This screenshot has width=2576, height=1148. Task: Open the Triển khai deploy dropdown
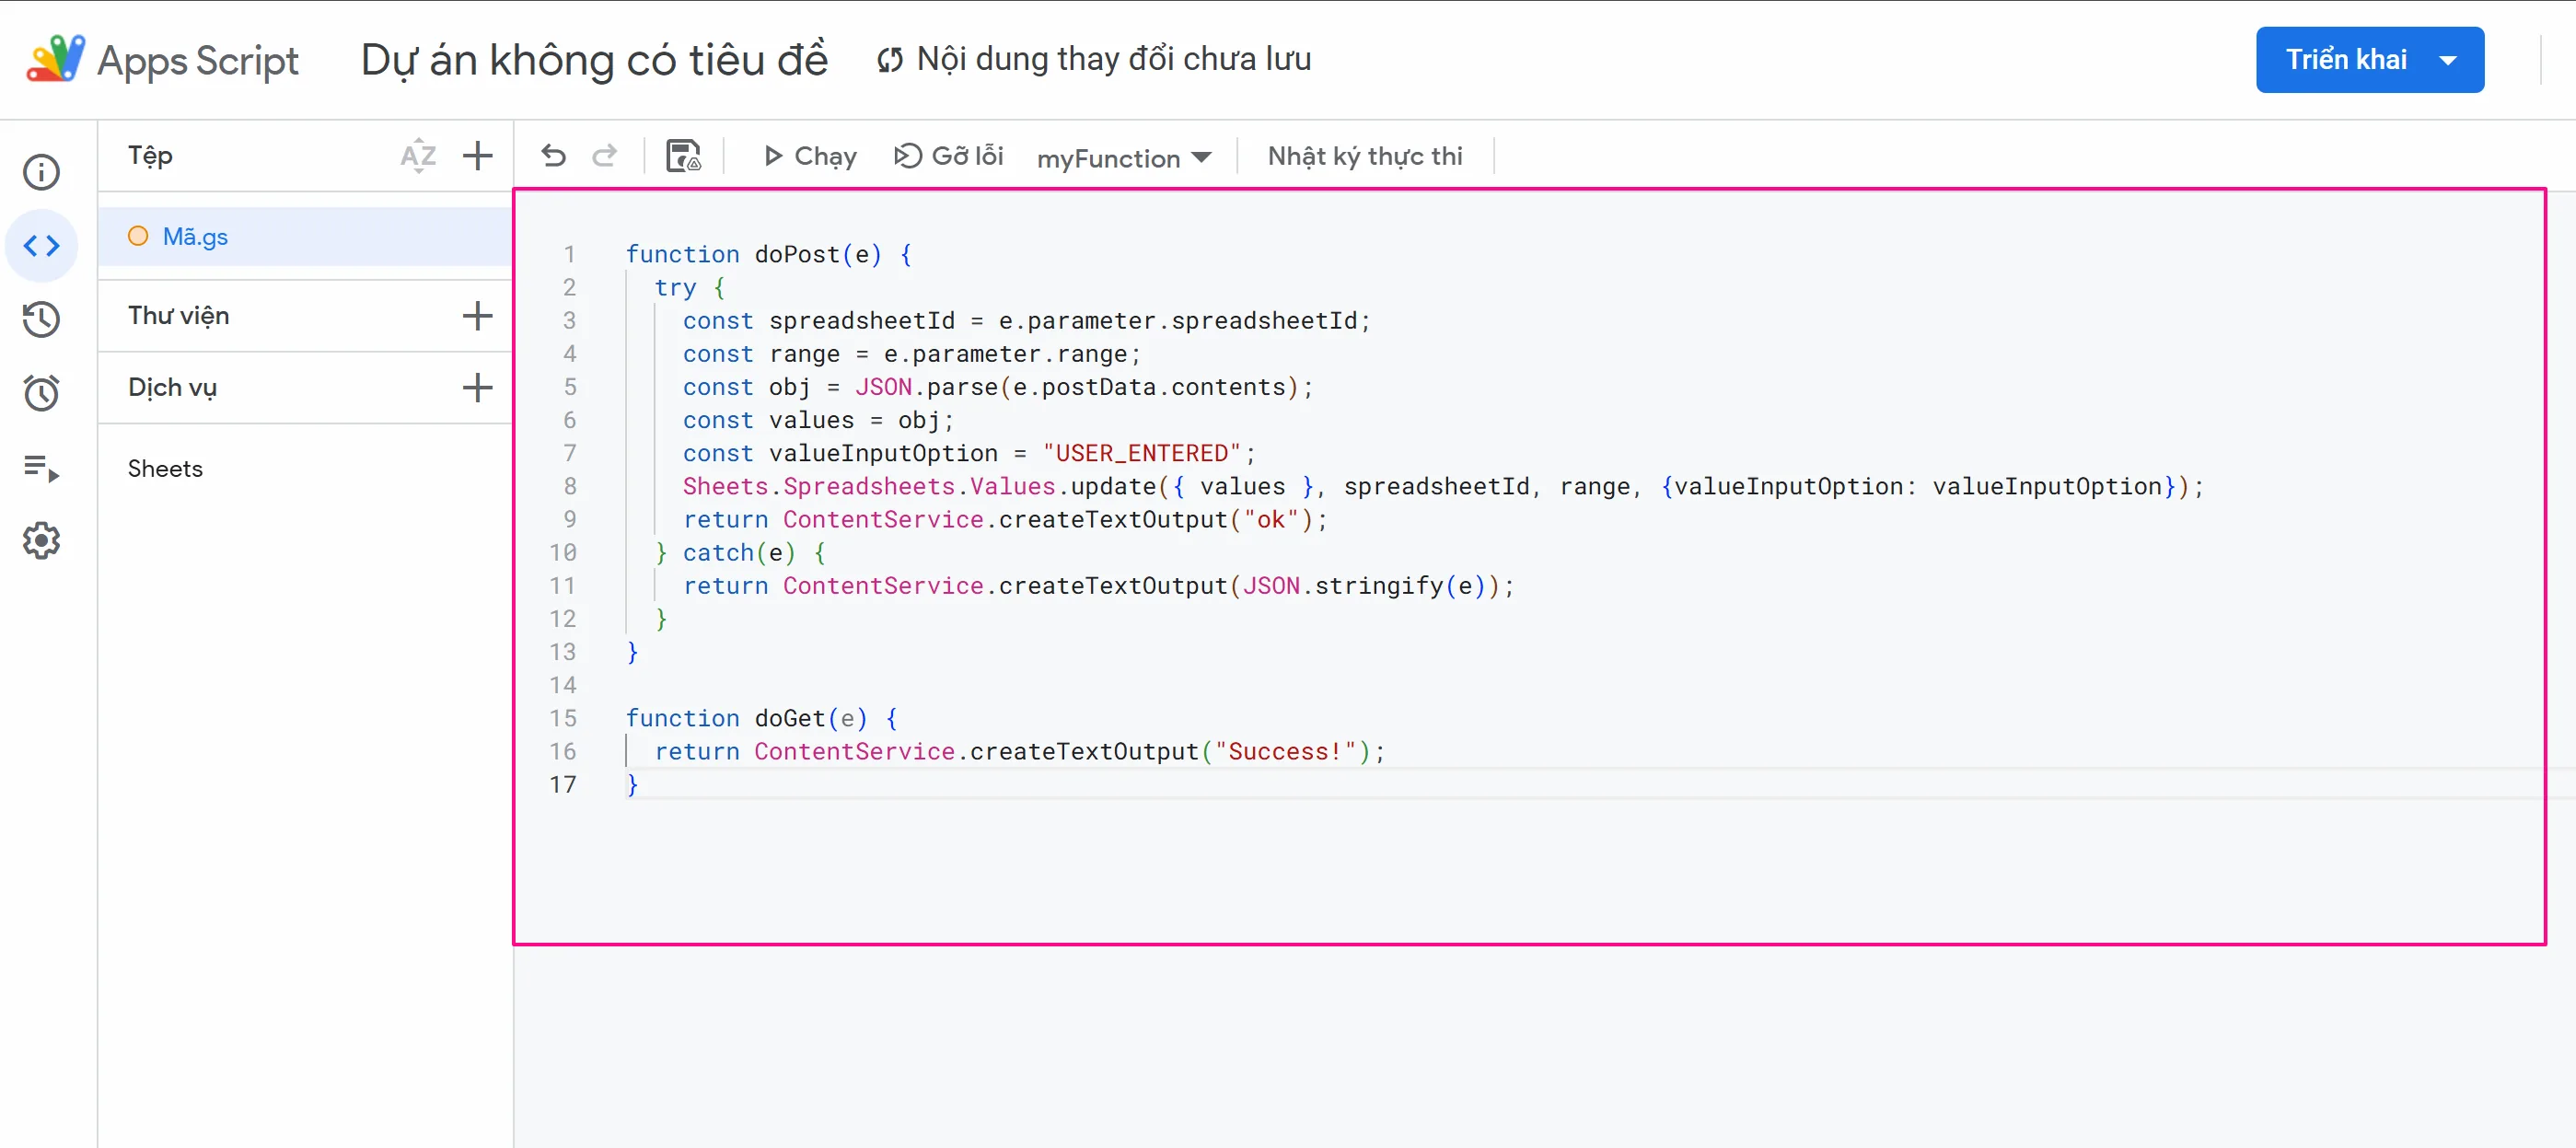coord(2369,60)
